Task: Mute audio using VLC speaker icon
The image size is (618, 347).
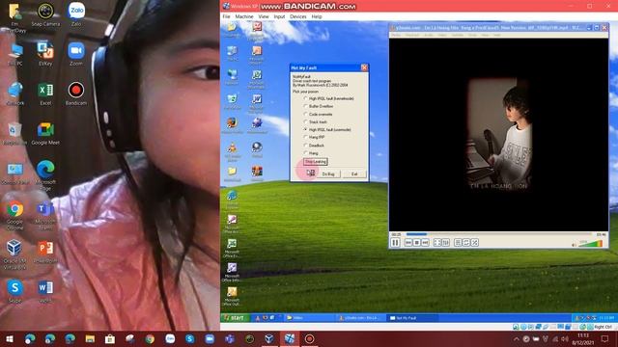Action: tap(574, 244)
